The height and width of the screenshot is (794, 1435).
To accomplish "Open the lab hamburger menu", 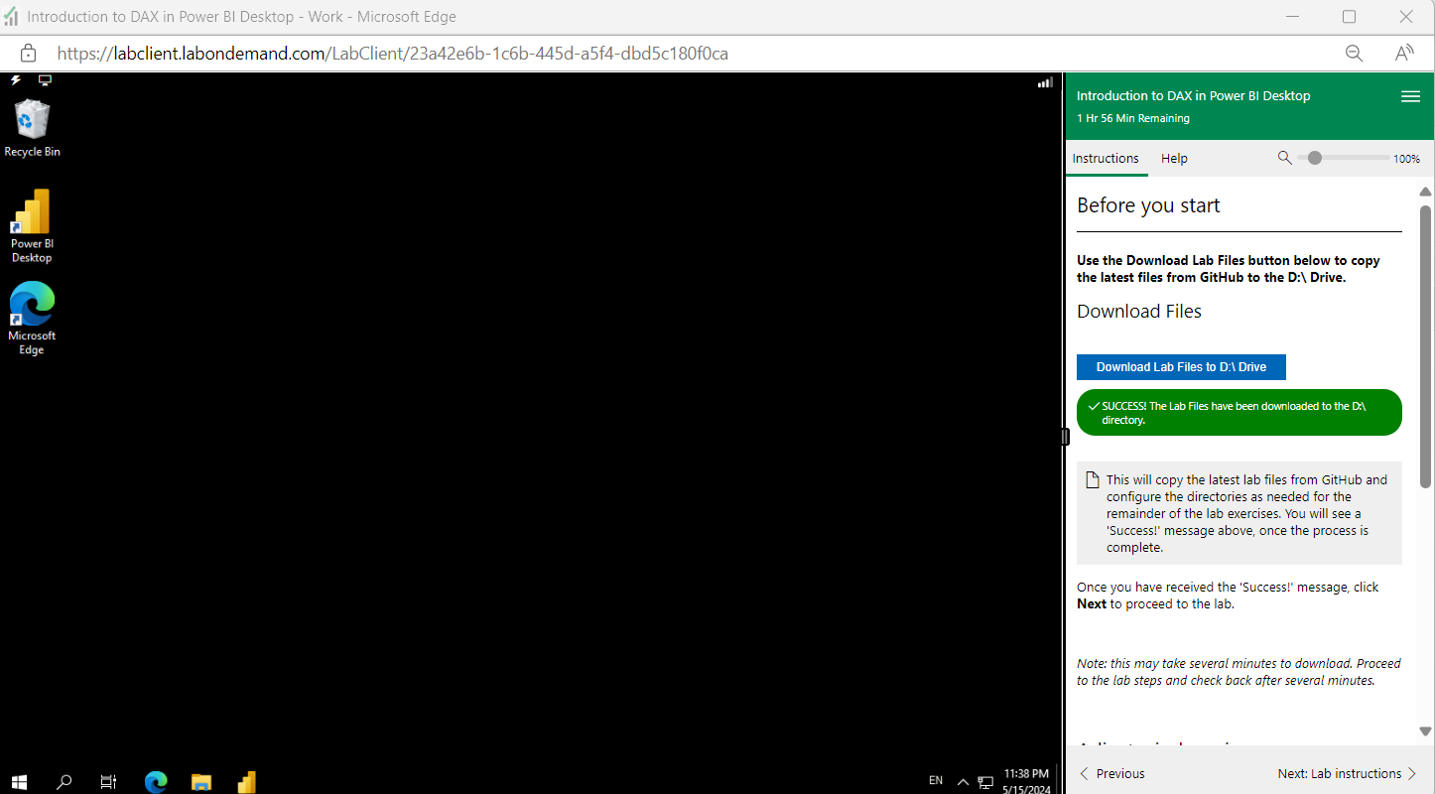I will [1410, 96].
